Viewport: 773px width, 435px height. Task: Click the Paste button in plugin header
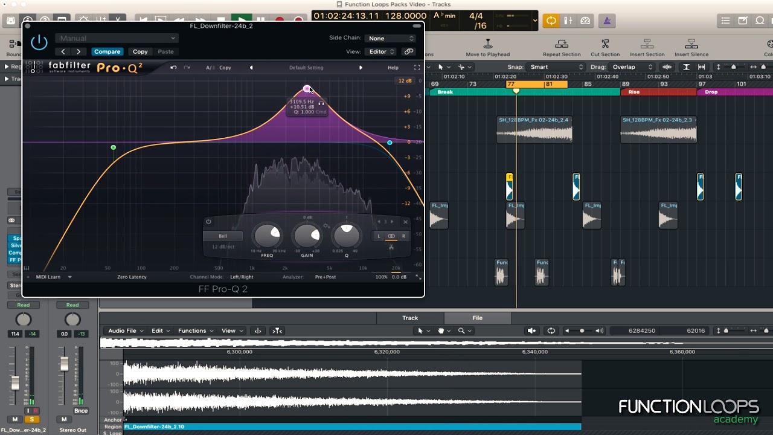click(165, 52)
